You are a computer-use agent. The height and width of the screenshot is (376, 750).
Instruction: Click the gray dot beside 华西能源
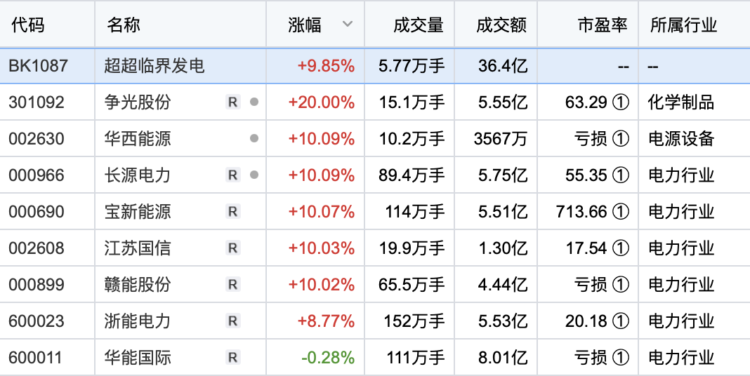point(254,139)
